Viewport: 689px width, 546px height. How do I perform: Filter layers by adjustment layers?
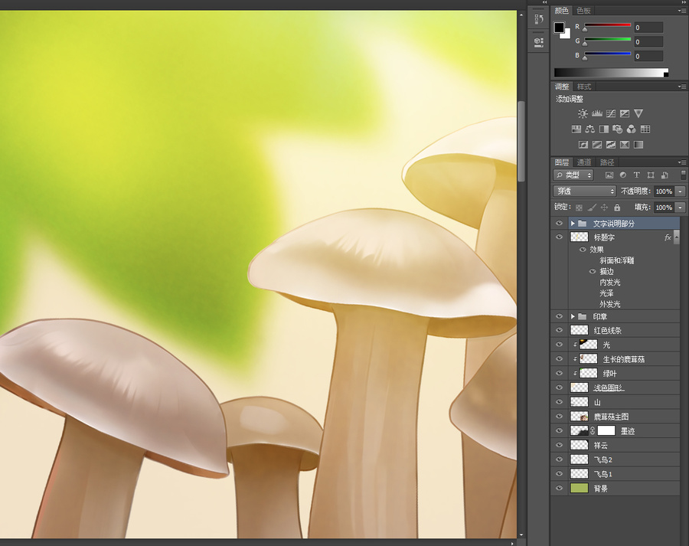click(x=622, y=175)
